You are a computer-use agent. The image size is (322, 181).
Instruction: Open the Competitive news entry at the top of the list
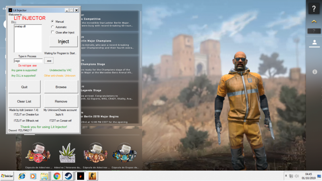pyautogui.click(x=110, y=21)
